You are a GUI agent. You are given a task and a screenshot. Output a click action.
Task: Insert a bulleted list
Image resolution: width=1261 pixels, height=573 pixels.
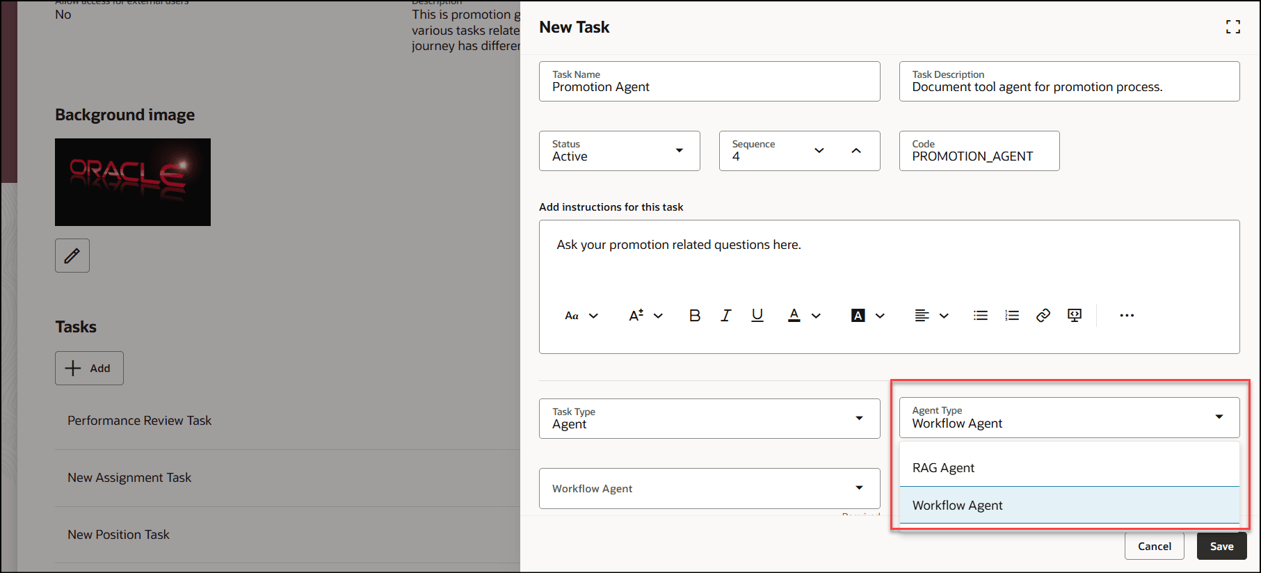(x=981, y=316)
